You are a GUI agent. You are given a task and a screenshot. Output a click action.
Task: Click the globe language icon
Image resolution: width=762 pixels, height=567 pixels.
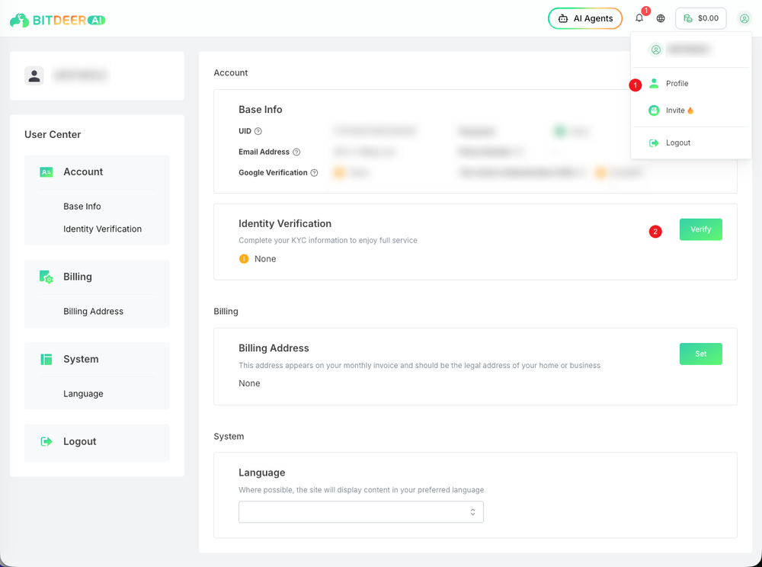661,18
